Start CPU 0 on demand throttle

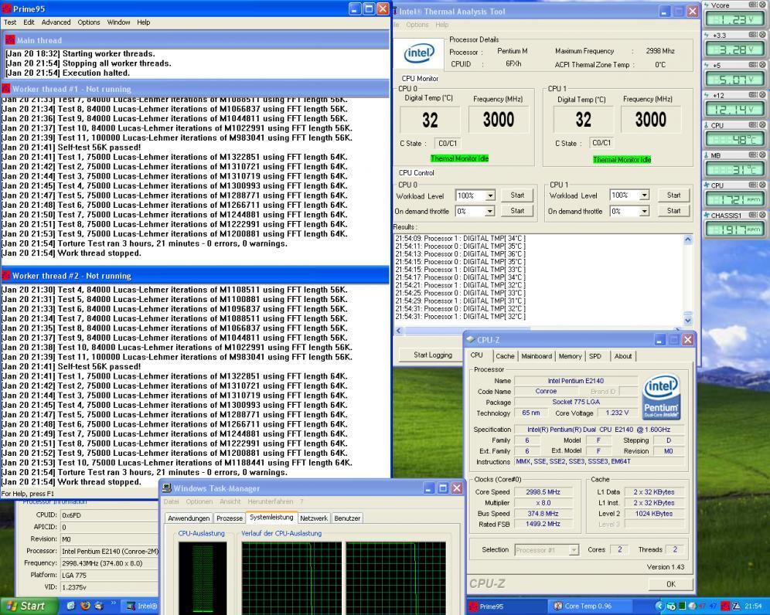point(517,211)
